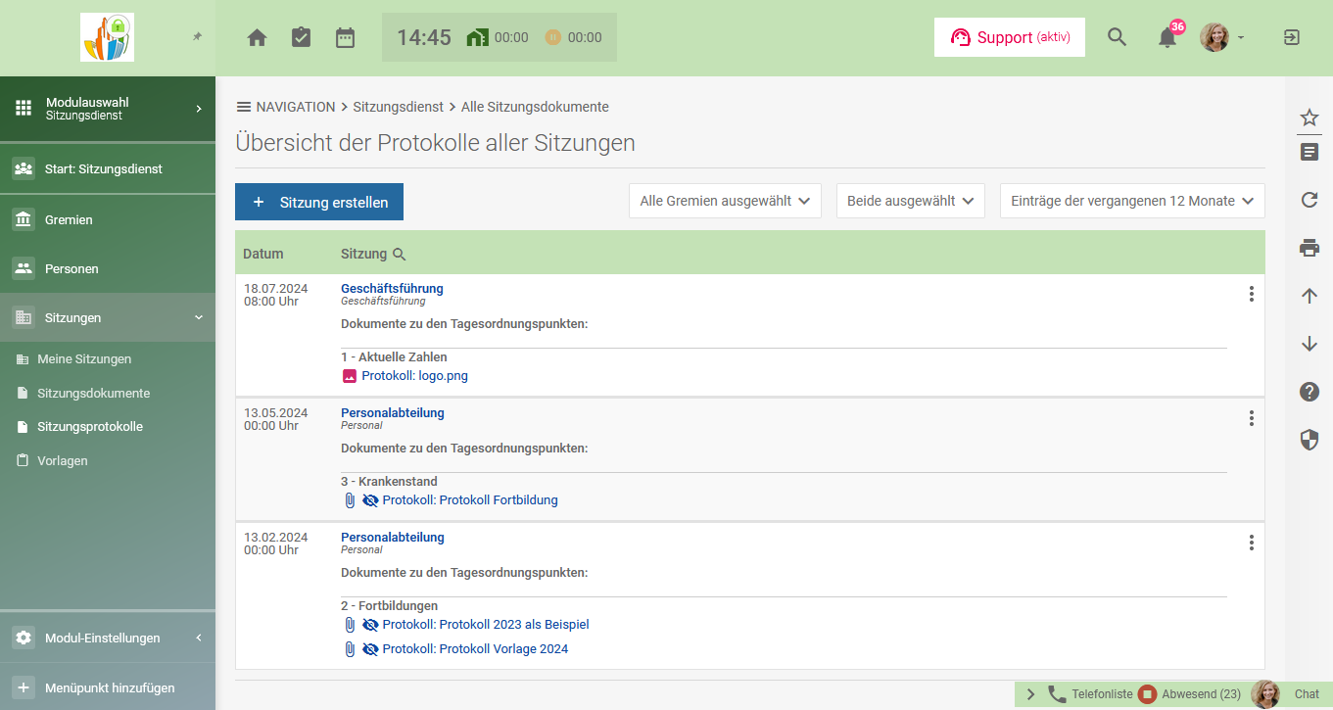Click Menüpunkt hinzufügen at sidebar bottom
This screenshot has height=710, width=1333.
point(108,687)
